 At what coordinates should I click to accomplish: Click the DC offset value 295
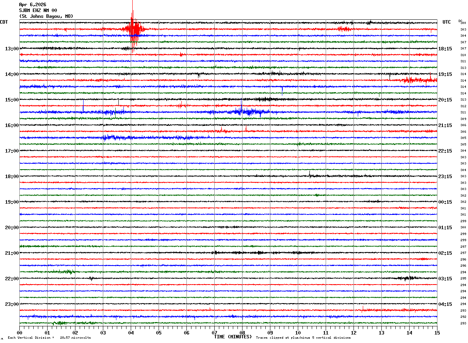463,279
